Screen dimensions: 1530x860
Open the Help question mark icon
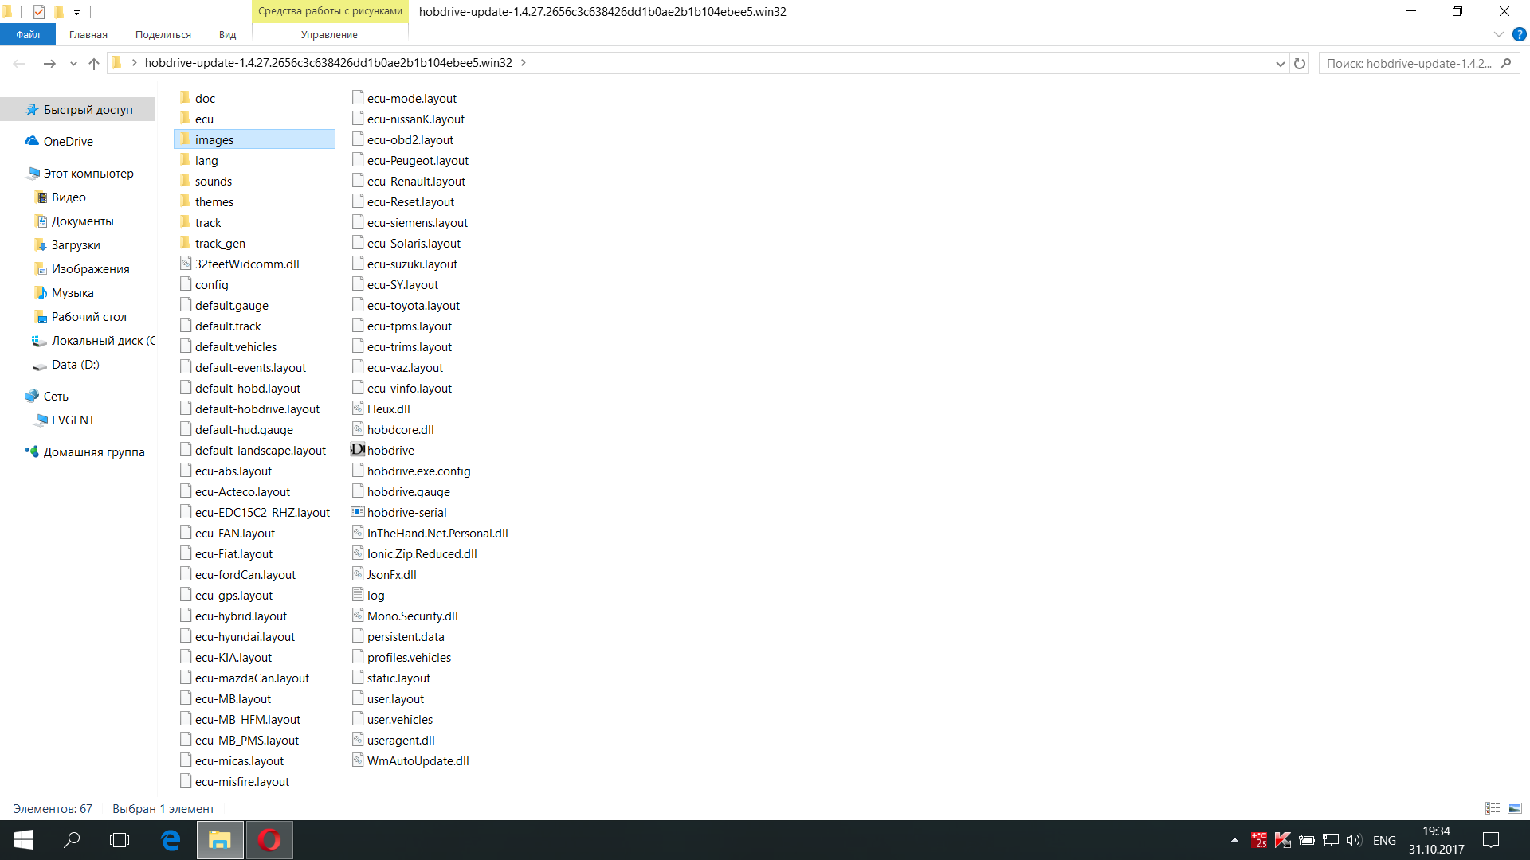1519,34
